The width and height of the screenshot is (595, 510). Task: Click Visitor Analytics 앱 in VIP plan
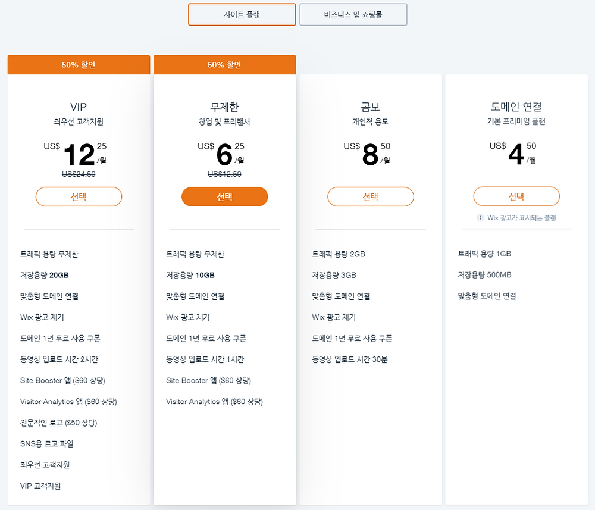pos(68,402)
